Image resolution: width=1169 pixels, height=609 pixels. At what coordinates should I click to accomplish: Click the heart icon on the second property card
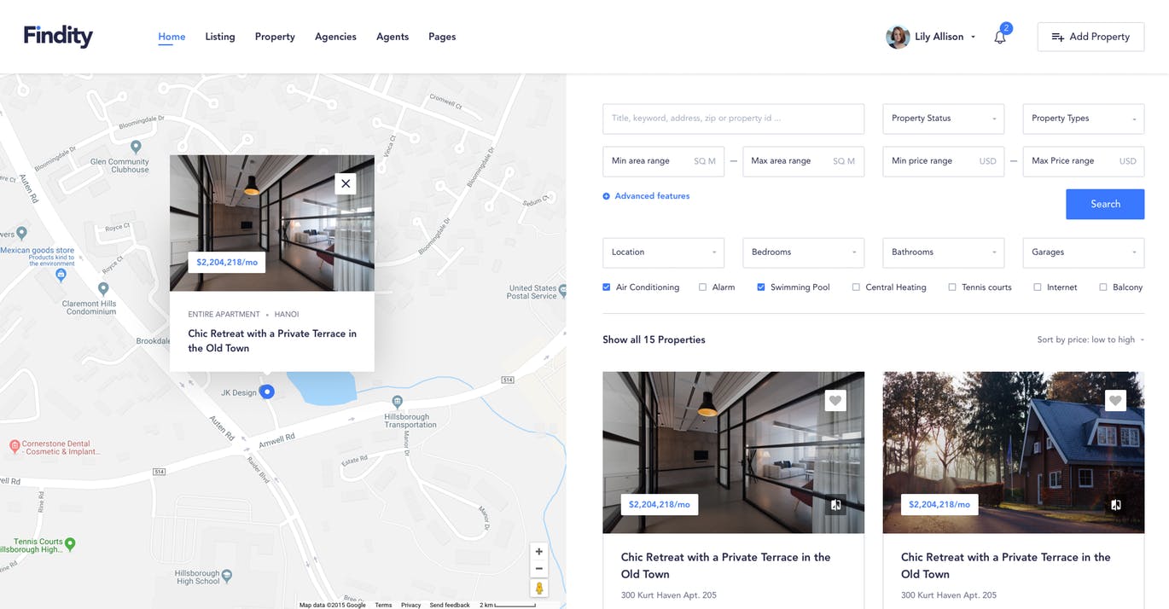[1115, 400]
